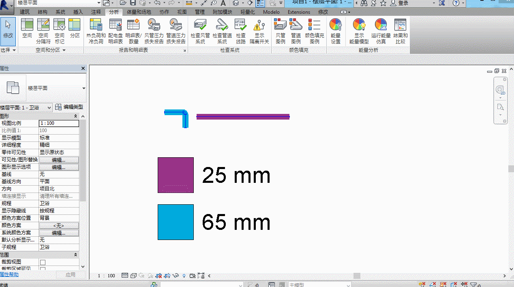Open 能量设置 dialog
Image resolution: width=514 pixels, height=287 pixels.
(x=336, y=31)
